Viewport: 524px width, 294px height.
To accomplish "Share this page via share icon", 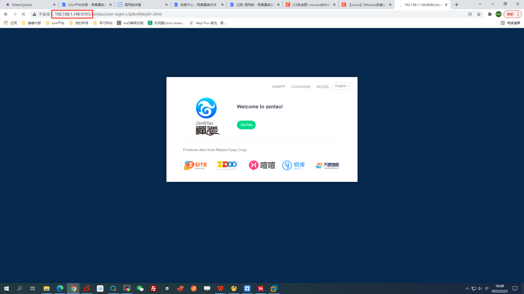I will (470, 14).
